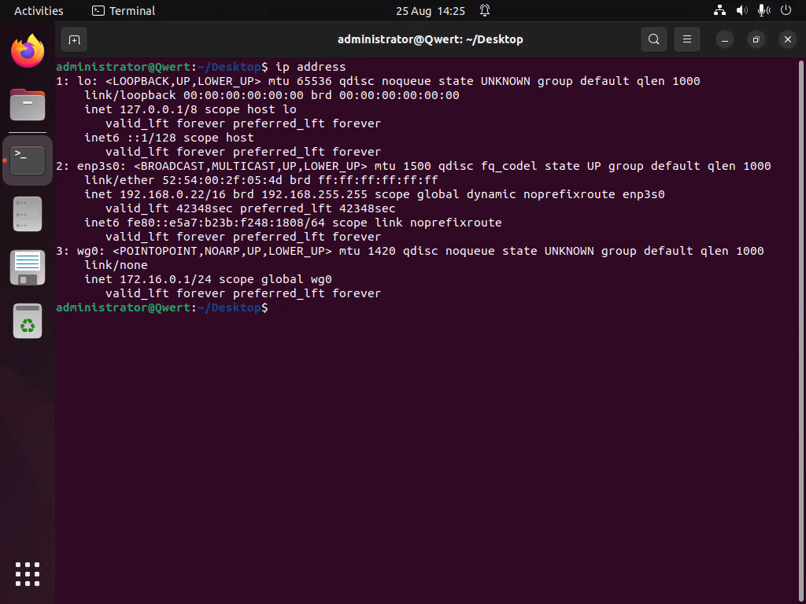
Task: Restore the terminal window size
Action: point(756,39)
